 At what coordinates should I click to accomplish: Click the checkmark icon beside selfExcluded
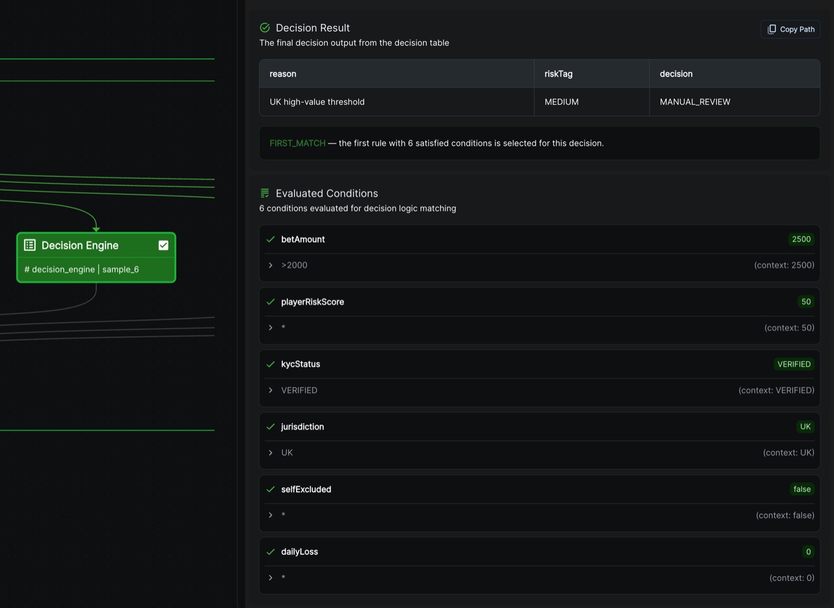(x=271, y=489)
